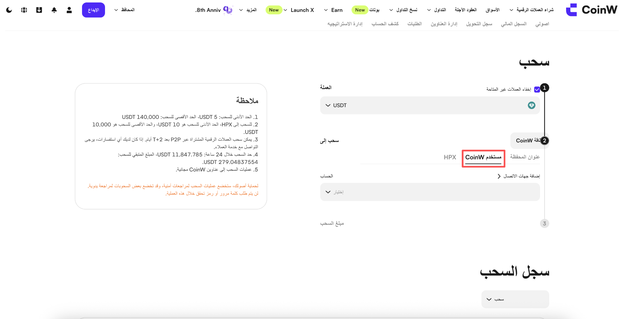The image size is (627, 319).
Task: Click the مبلغ السحب step label
Action: (332, 223)
